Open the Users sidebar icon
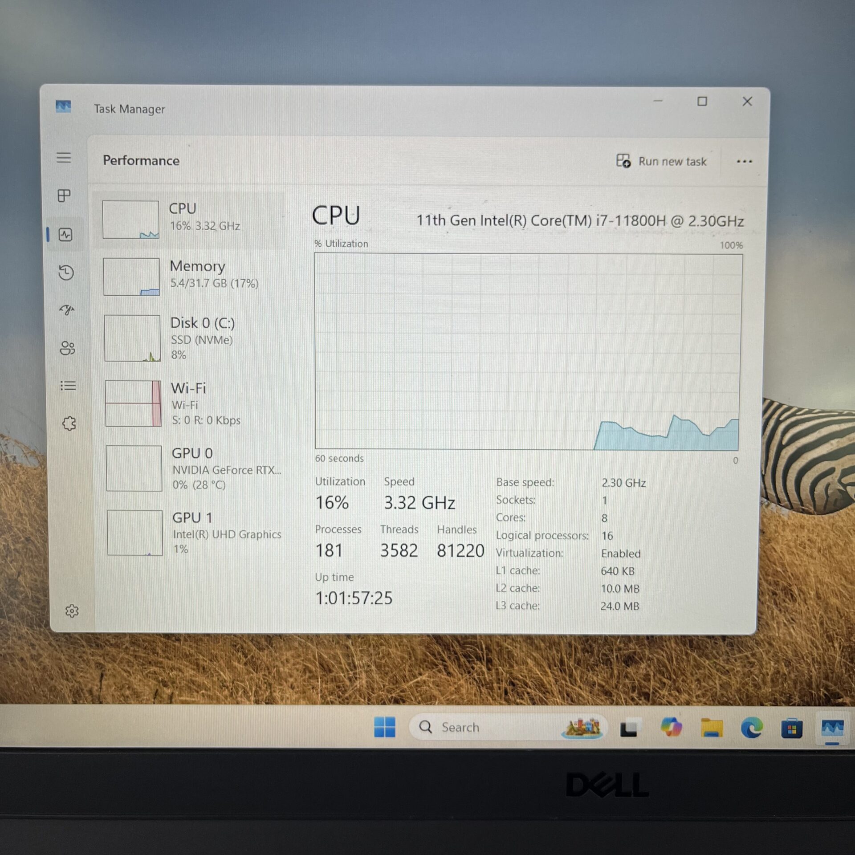Screen dimensions: 855x855 pos(67,348)
